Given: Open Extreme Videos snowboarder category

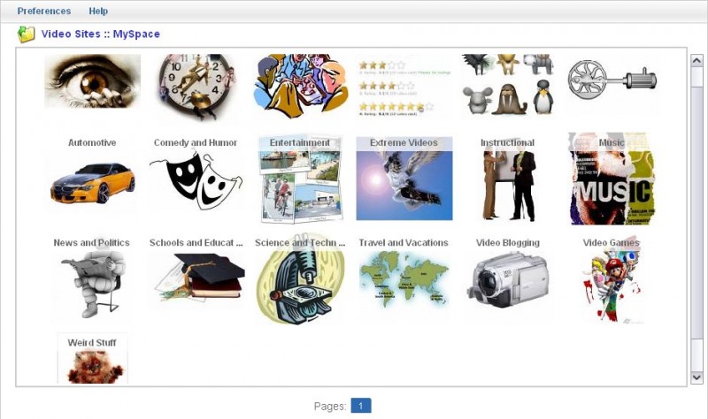Looking at the screenshot, I should pyautogui.click(x=404, y=179).
